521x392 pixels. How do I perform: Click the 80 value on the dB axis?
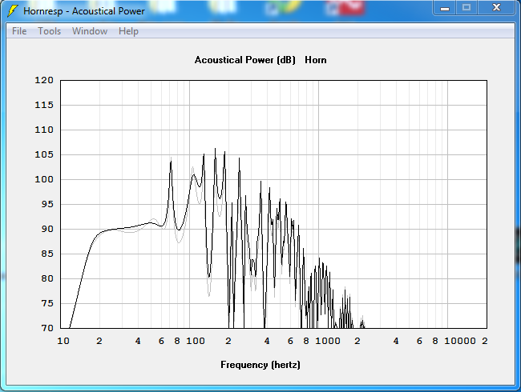pos(47,278)
